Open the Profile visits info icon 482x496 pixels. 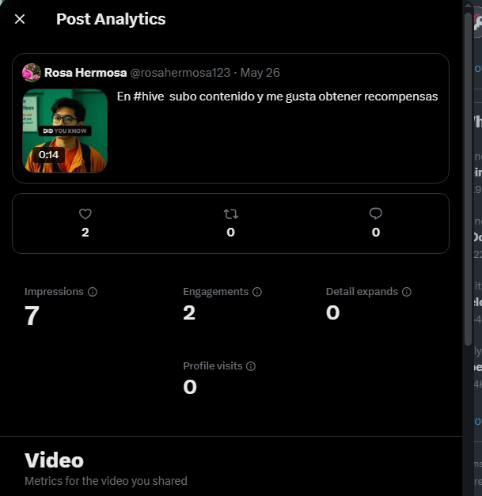point(251,366)
